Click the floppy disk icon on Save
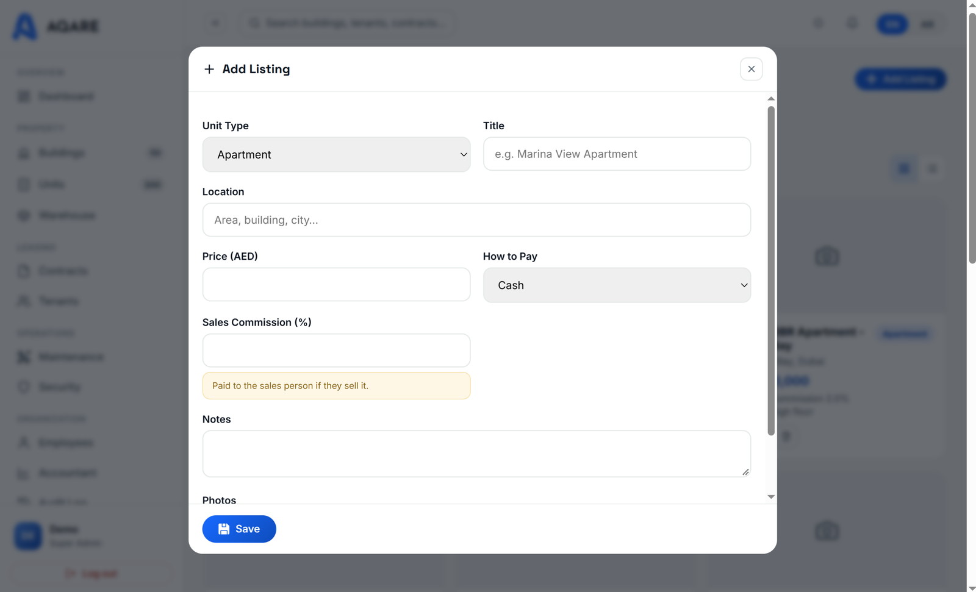The height and width of the screenshot is (592, 976). point(224,529)
